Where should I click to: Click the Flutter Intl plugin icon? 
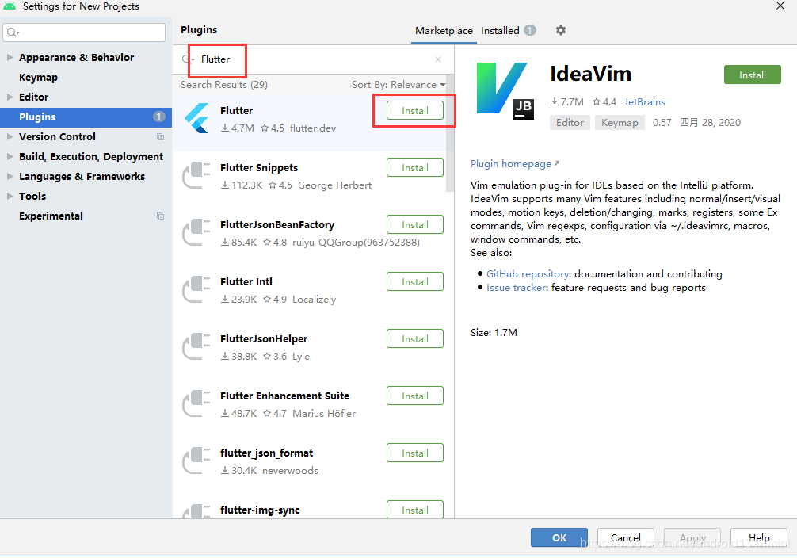click(x=196, y=289)
